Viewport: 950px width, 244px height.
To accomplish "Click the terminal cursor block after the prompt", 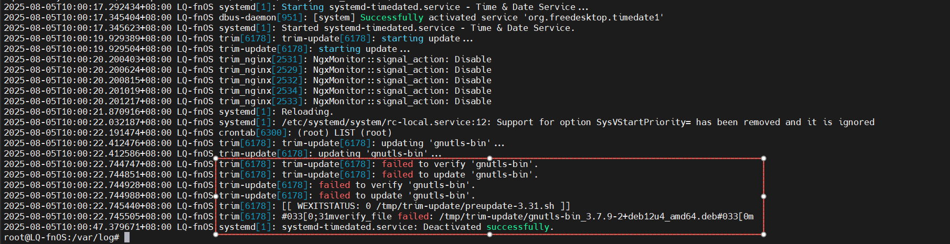I will point(127,237).
